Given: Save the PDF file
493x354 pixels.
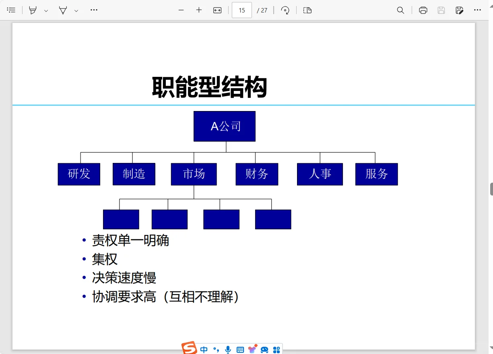Looking at the screenshot, I should (x=441, y=10).
